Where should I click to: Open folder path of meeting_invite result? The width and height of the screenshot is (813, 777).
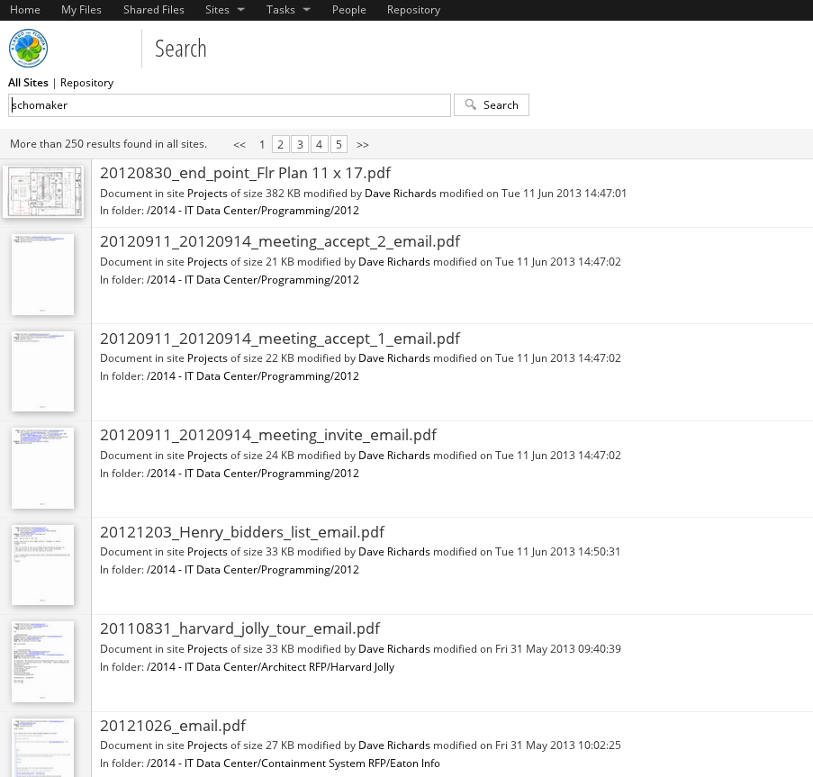252,474
